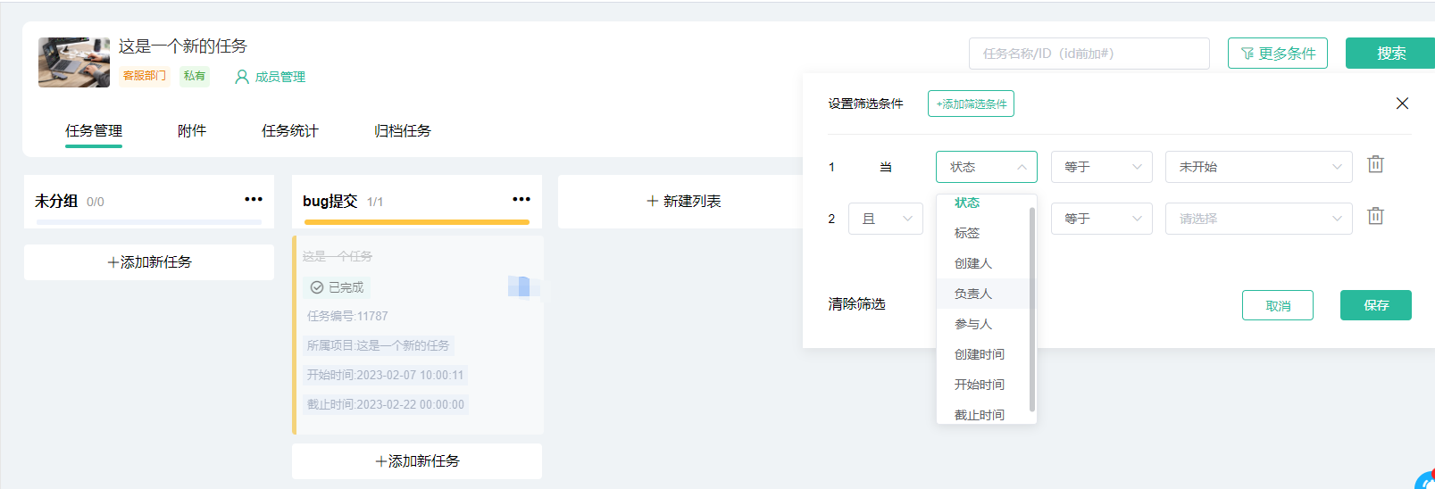
Task: Click the project thumbnail image
Action: [x=74, y=62]
